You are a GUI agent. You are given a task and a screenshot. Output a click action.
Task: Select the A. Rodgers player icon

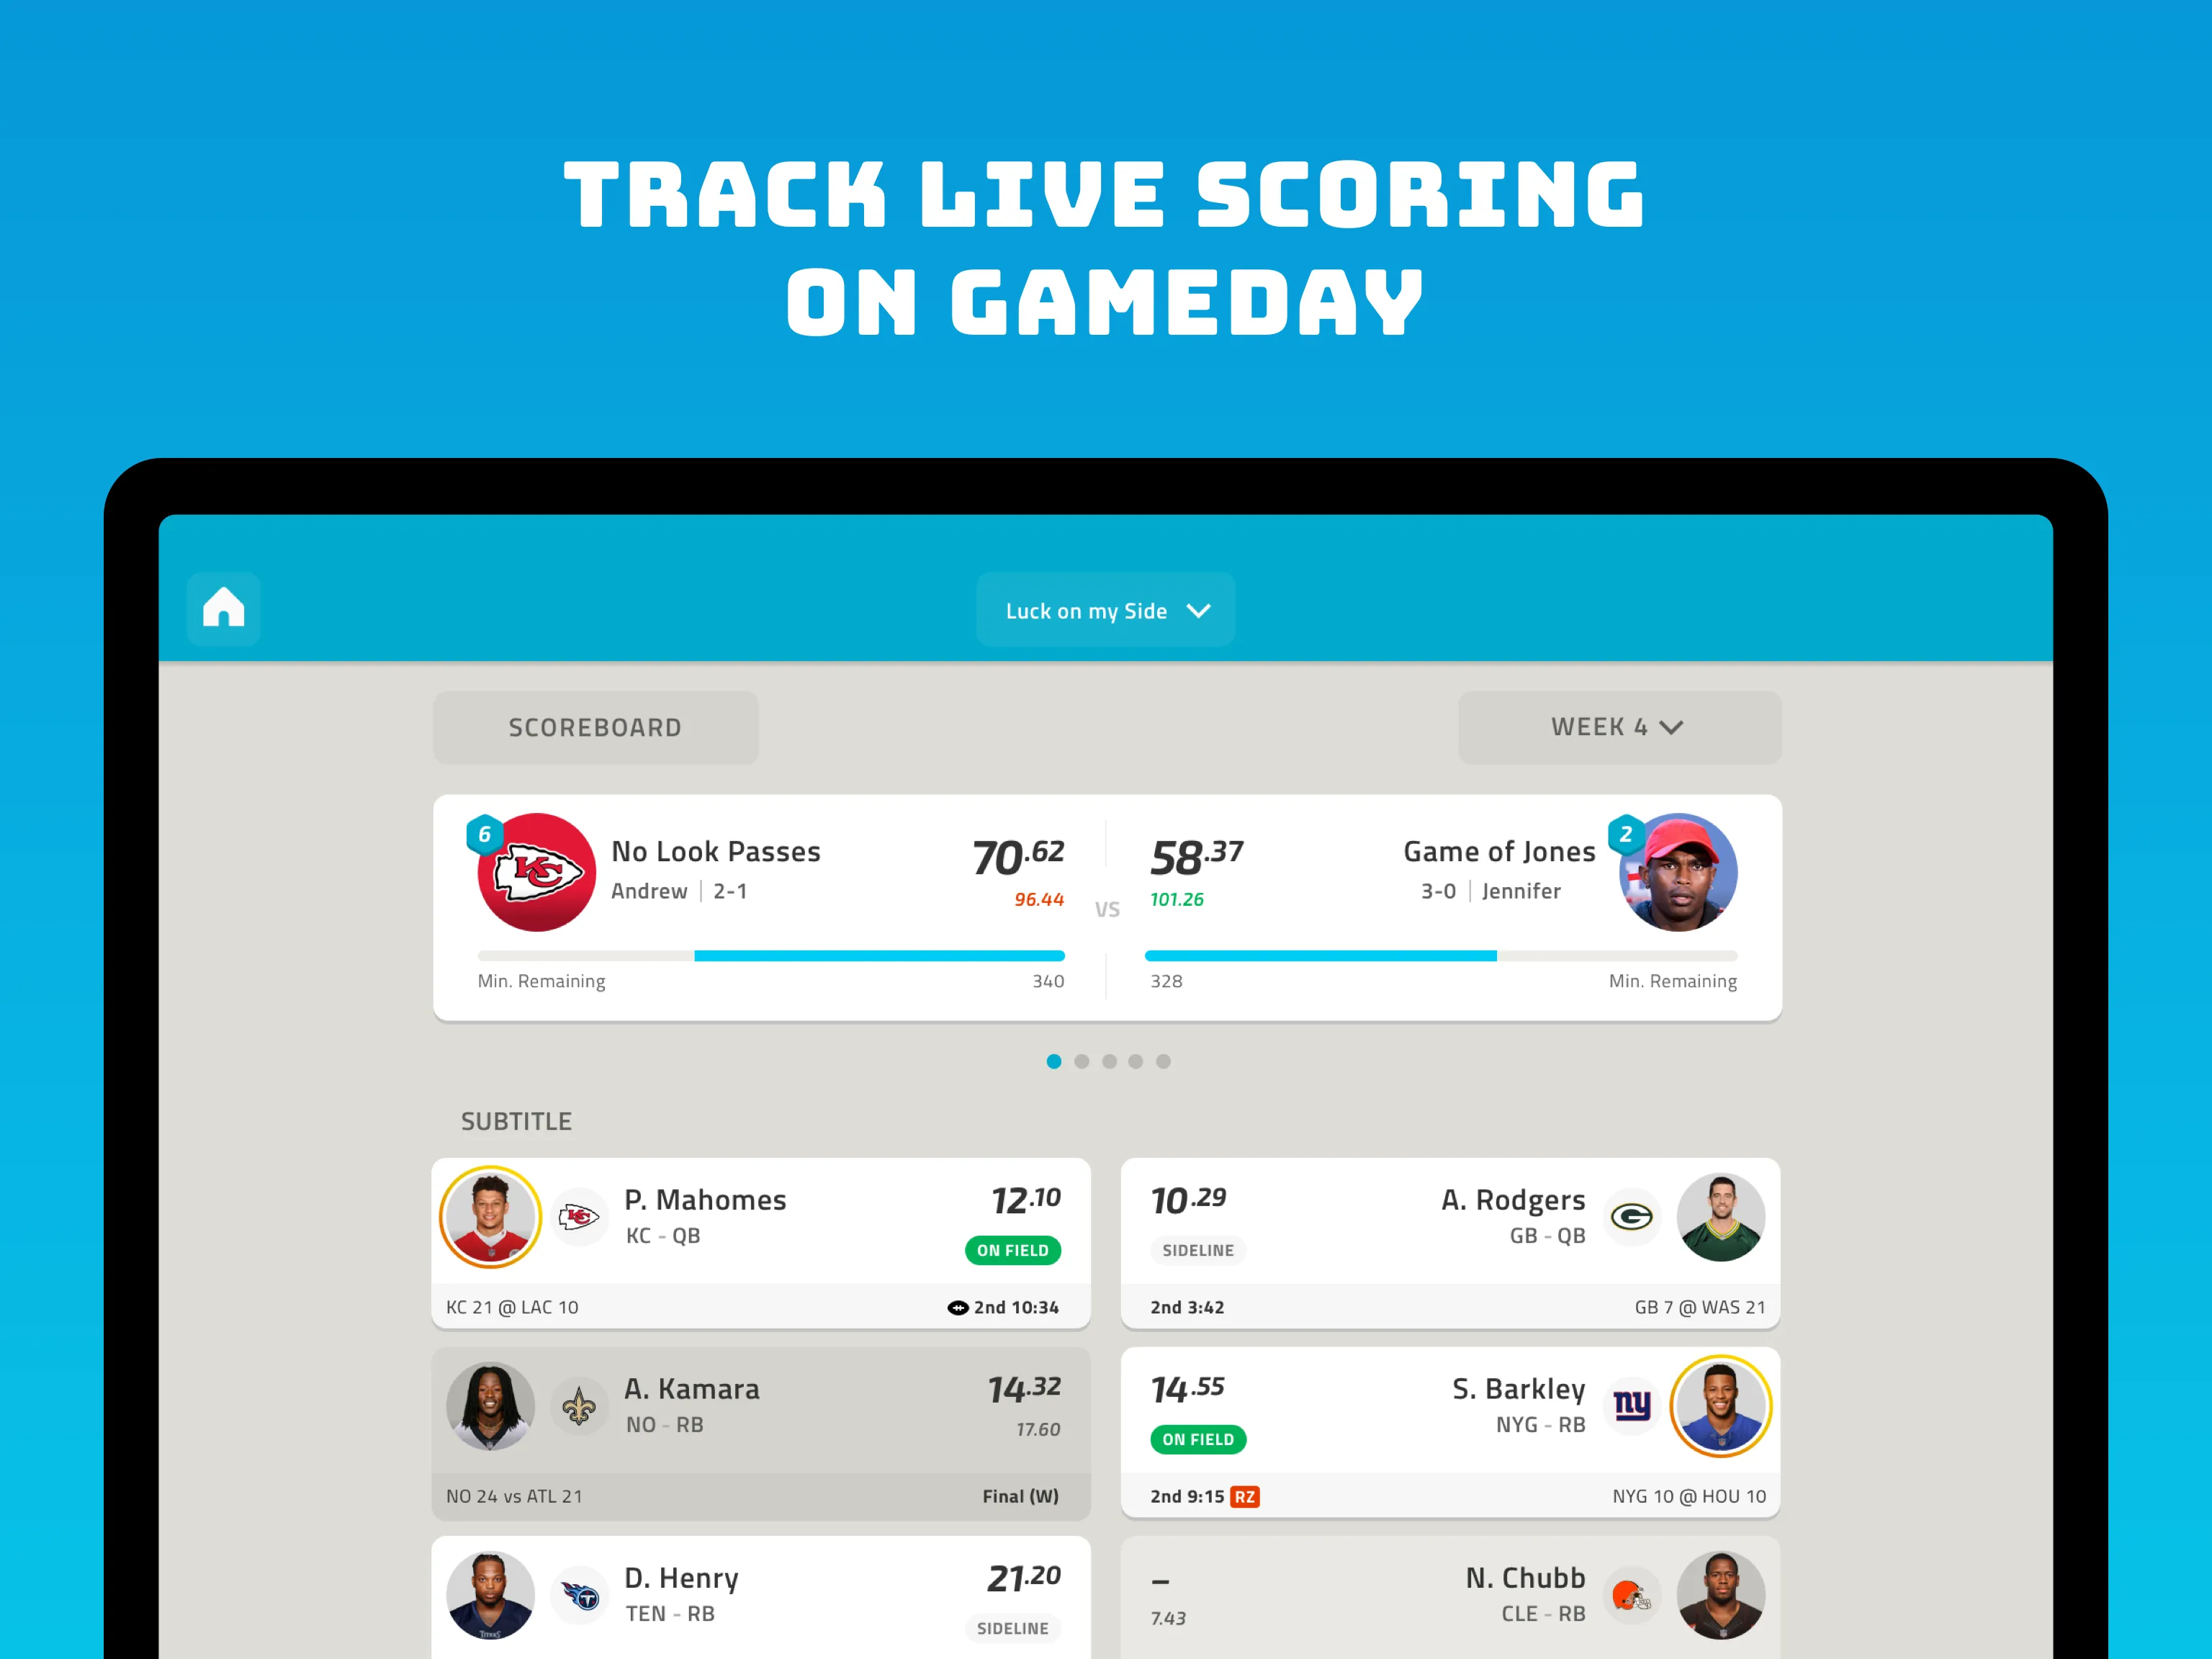pos(1721,1220)
